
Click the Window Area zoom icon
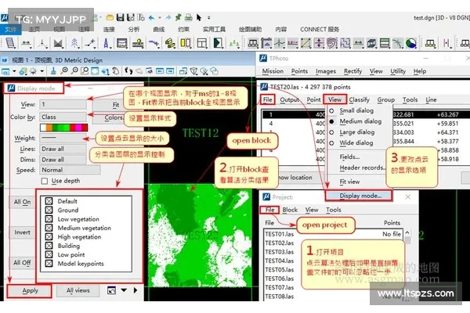pos(85,71)
